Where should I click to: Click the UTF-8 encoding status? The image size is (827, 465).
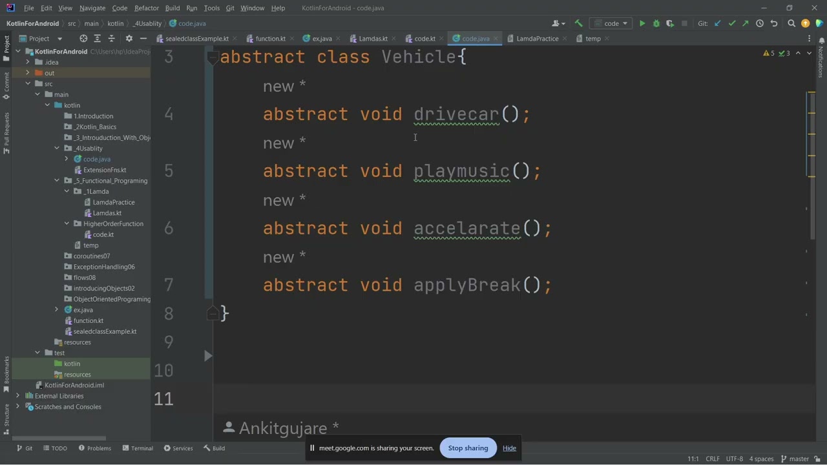pos(735,459)
